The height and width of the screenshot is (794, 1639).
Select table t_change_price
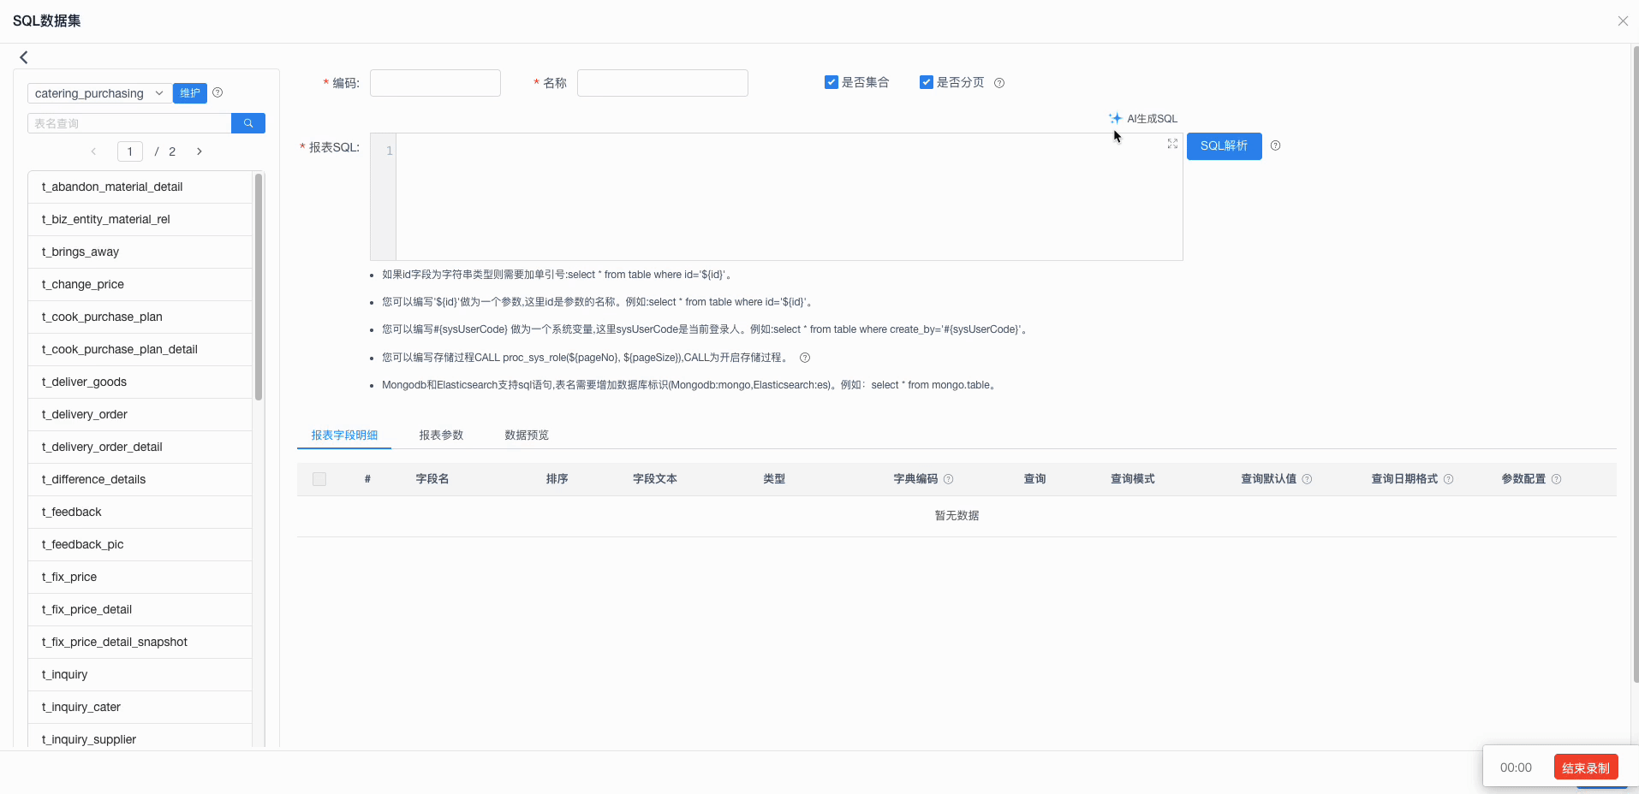pyautogui.click(x=140, y=285)
